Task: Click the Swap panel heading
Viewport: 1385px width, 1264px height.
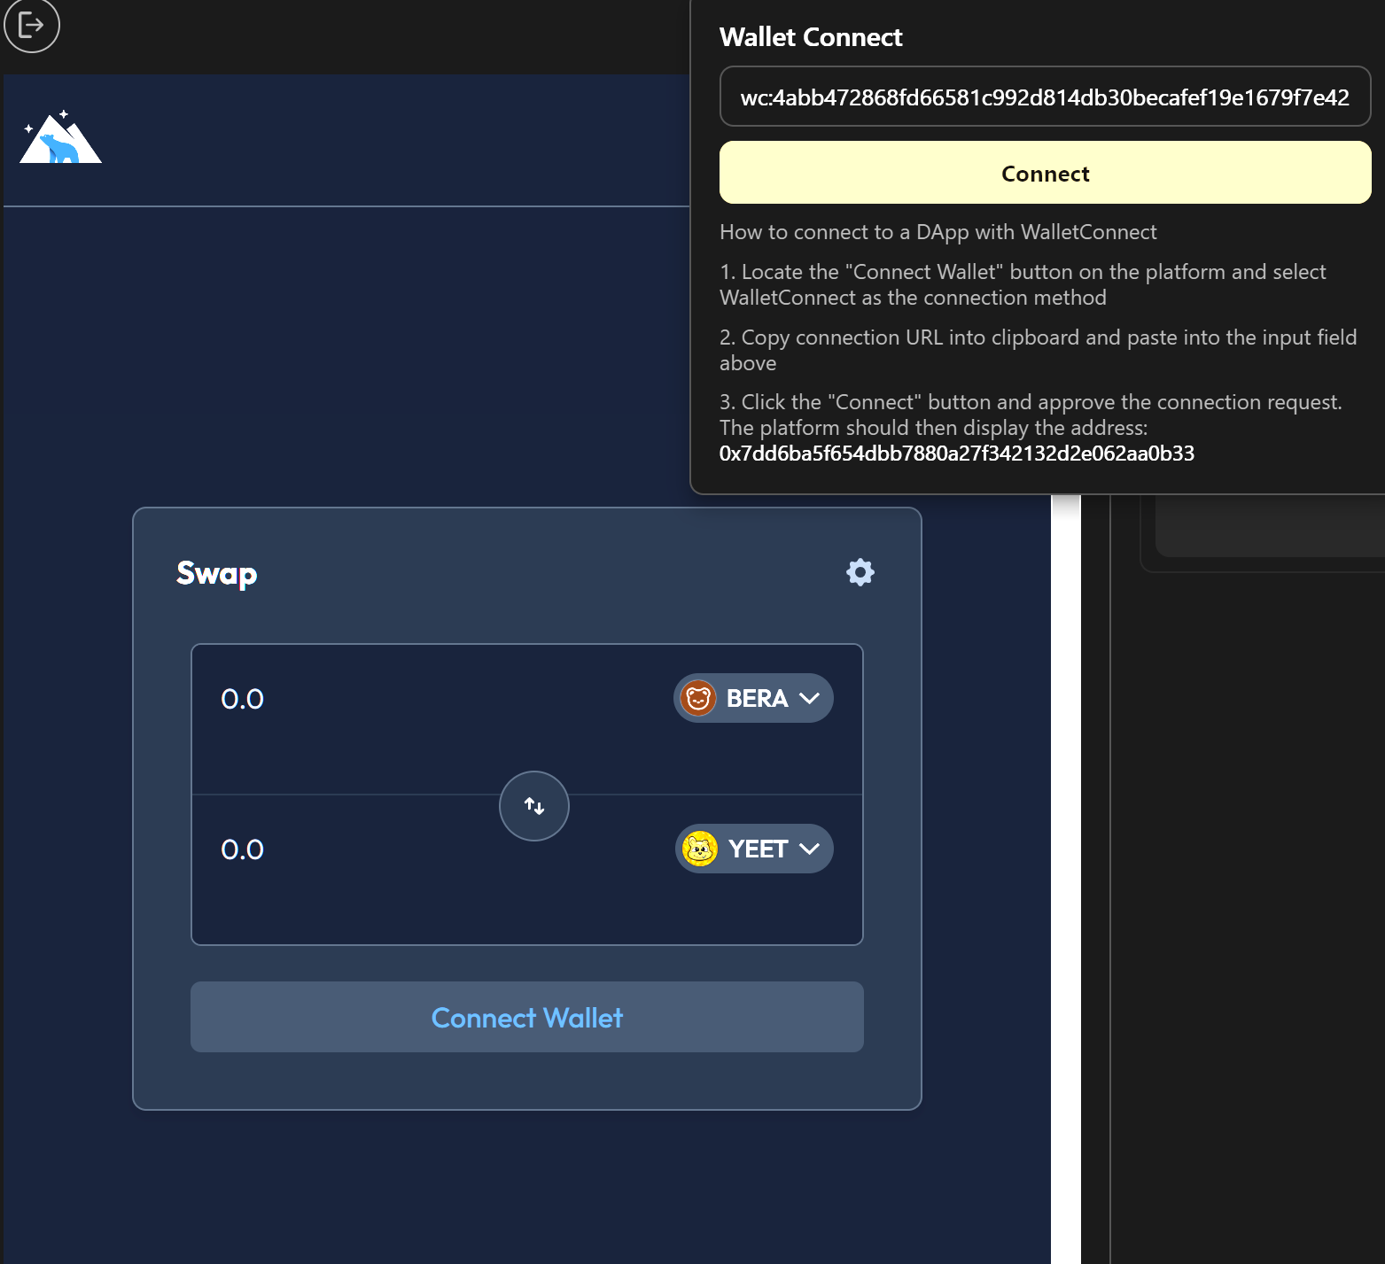Action: tap(216, 574)
